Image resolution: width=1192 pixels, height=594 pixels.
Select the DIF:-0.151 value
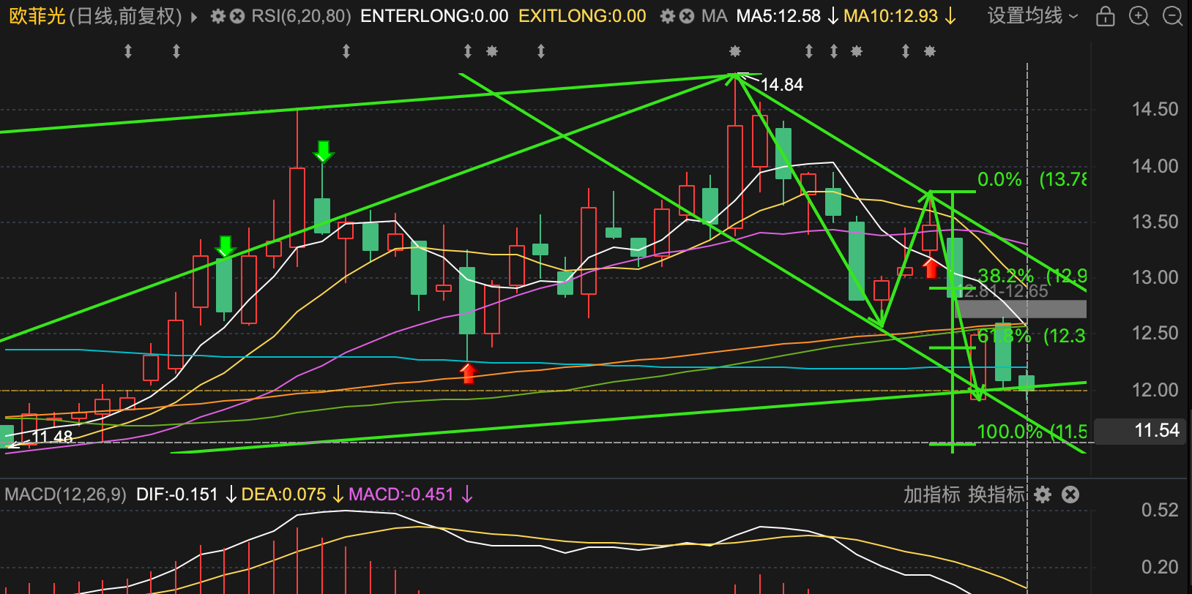coord(177,495)
